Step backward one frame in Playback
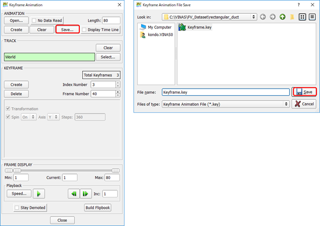Screen dimensions: 320x226 73,194
